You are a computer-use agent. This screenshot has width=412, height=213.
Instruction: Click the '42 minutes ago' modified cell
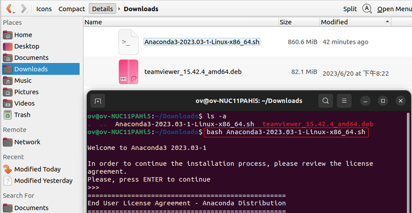pos(345,42)
